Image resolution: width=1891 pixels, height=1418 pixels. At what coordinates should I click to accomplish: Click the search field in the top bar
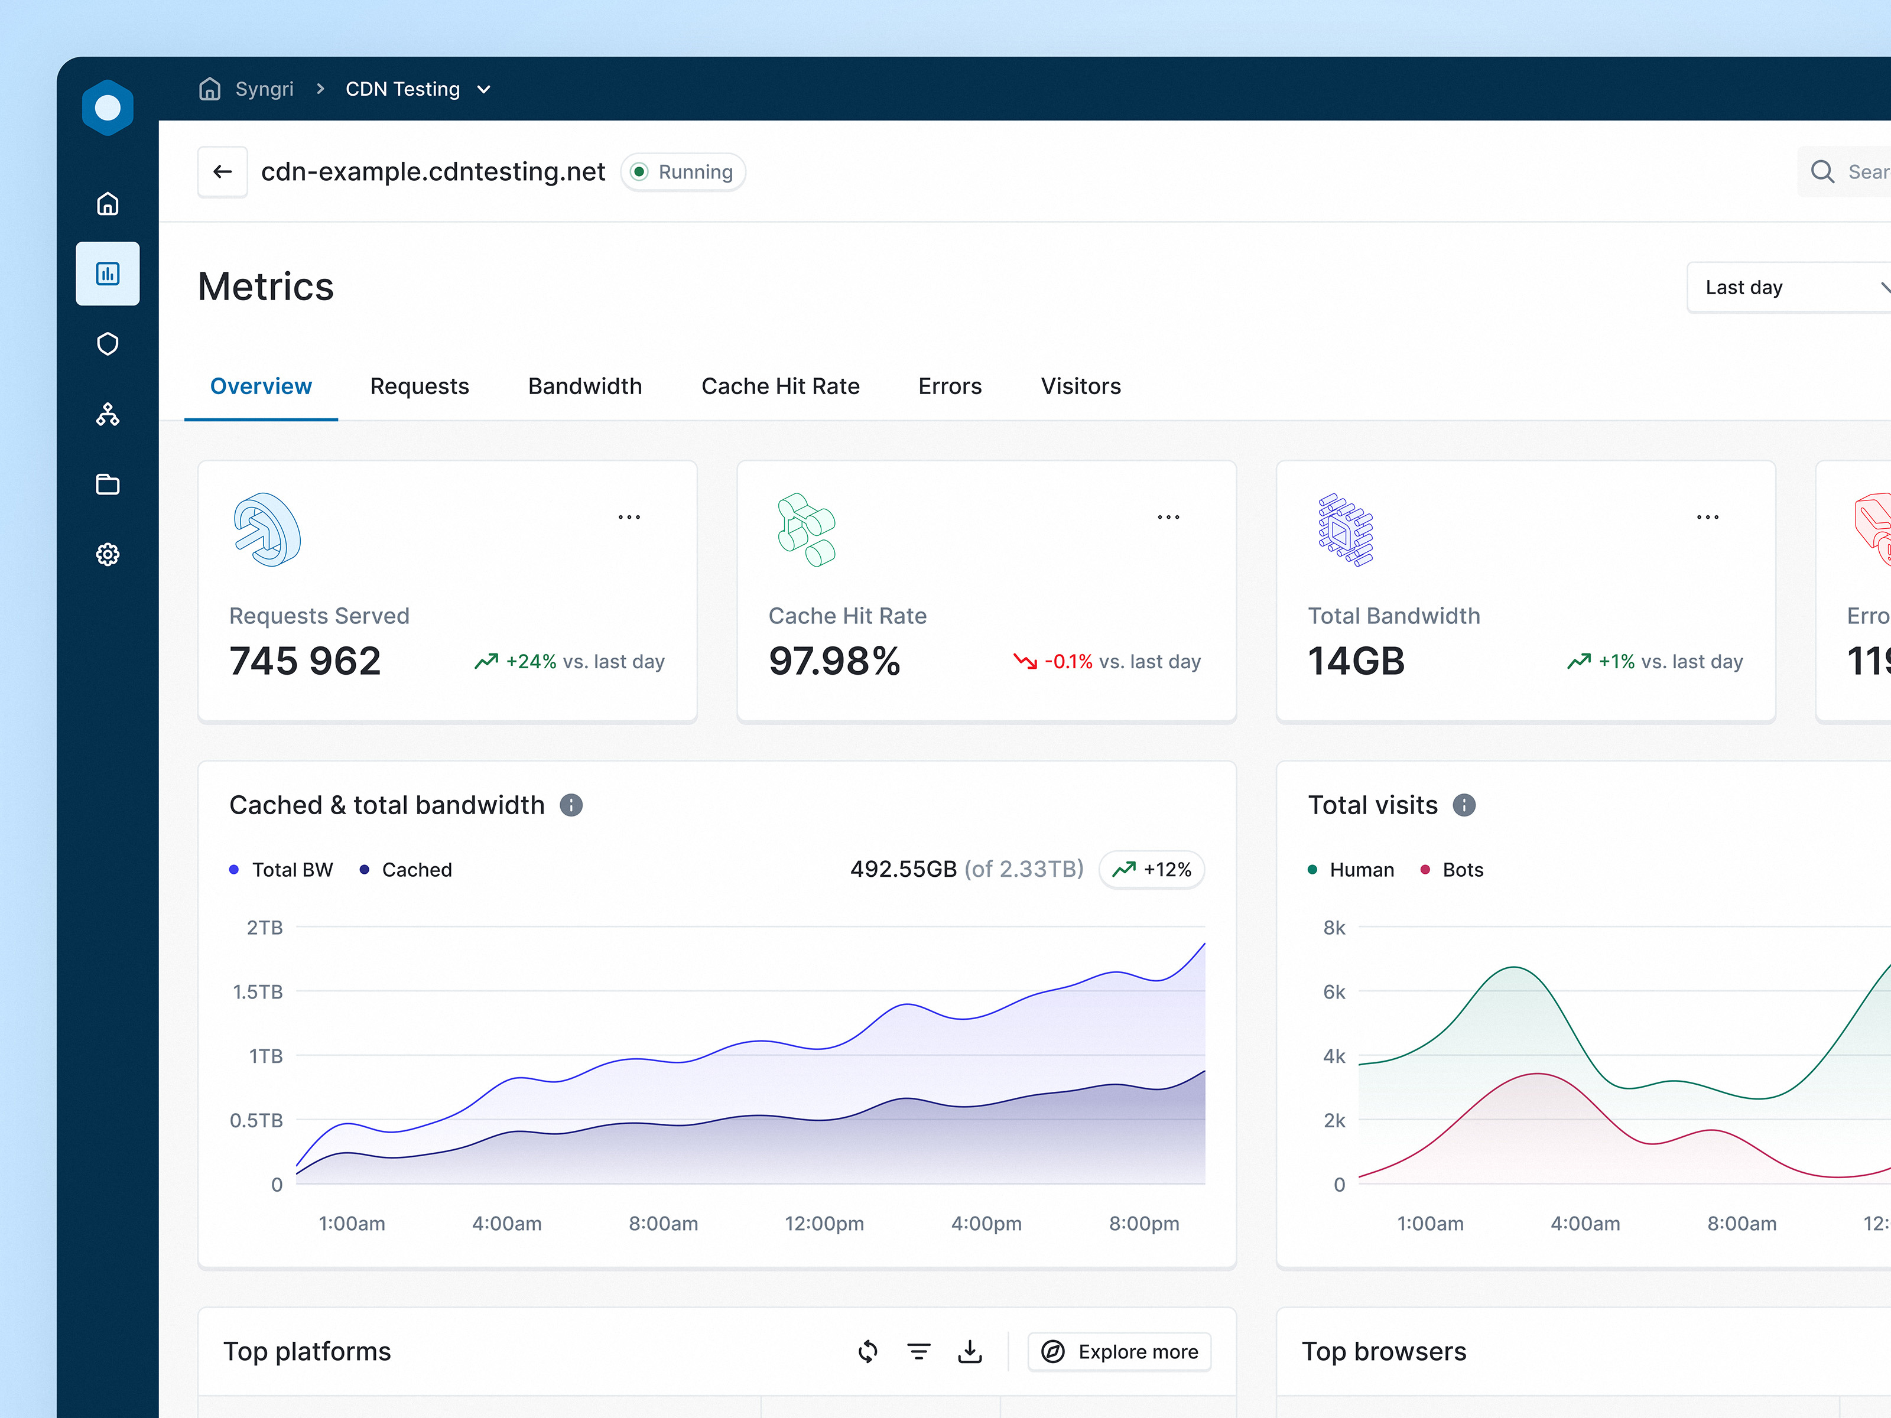(x=1855, y=172)
